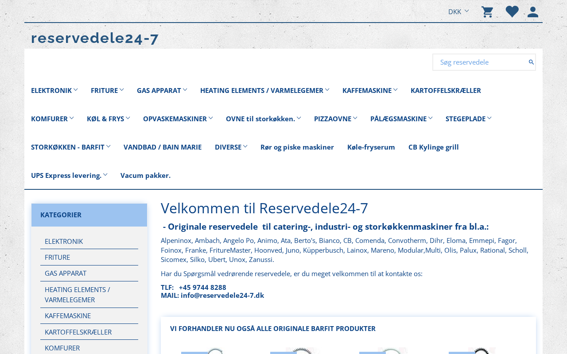567x354 pixels.
Task: Click the KATEGORIER sidebar header
Action: (x=89, y=215)
